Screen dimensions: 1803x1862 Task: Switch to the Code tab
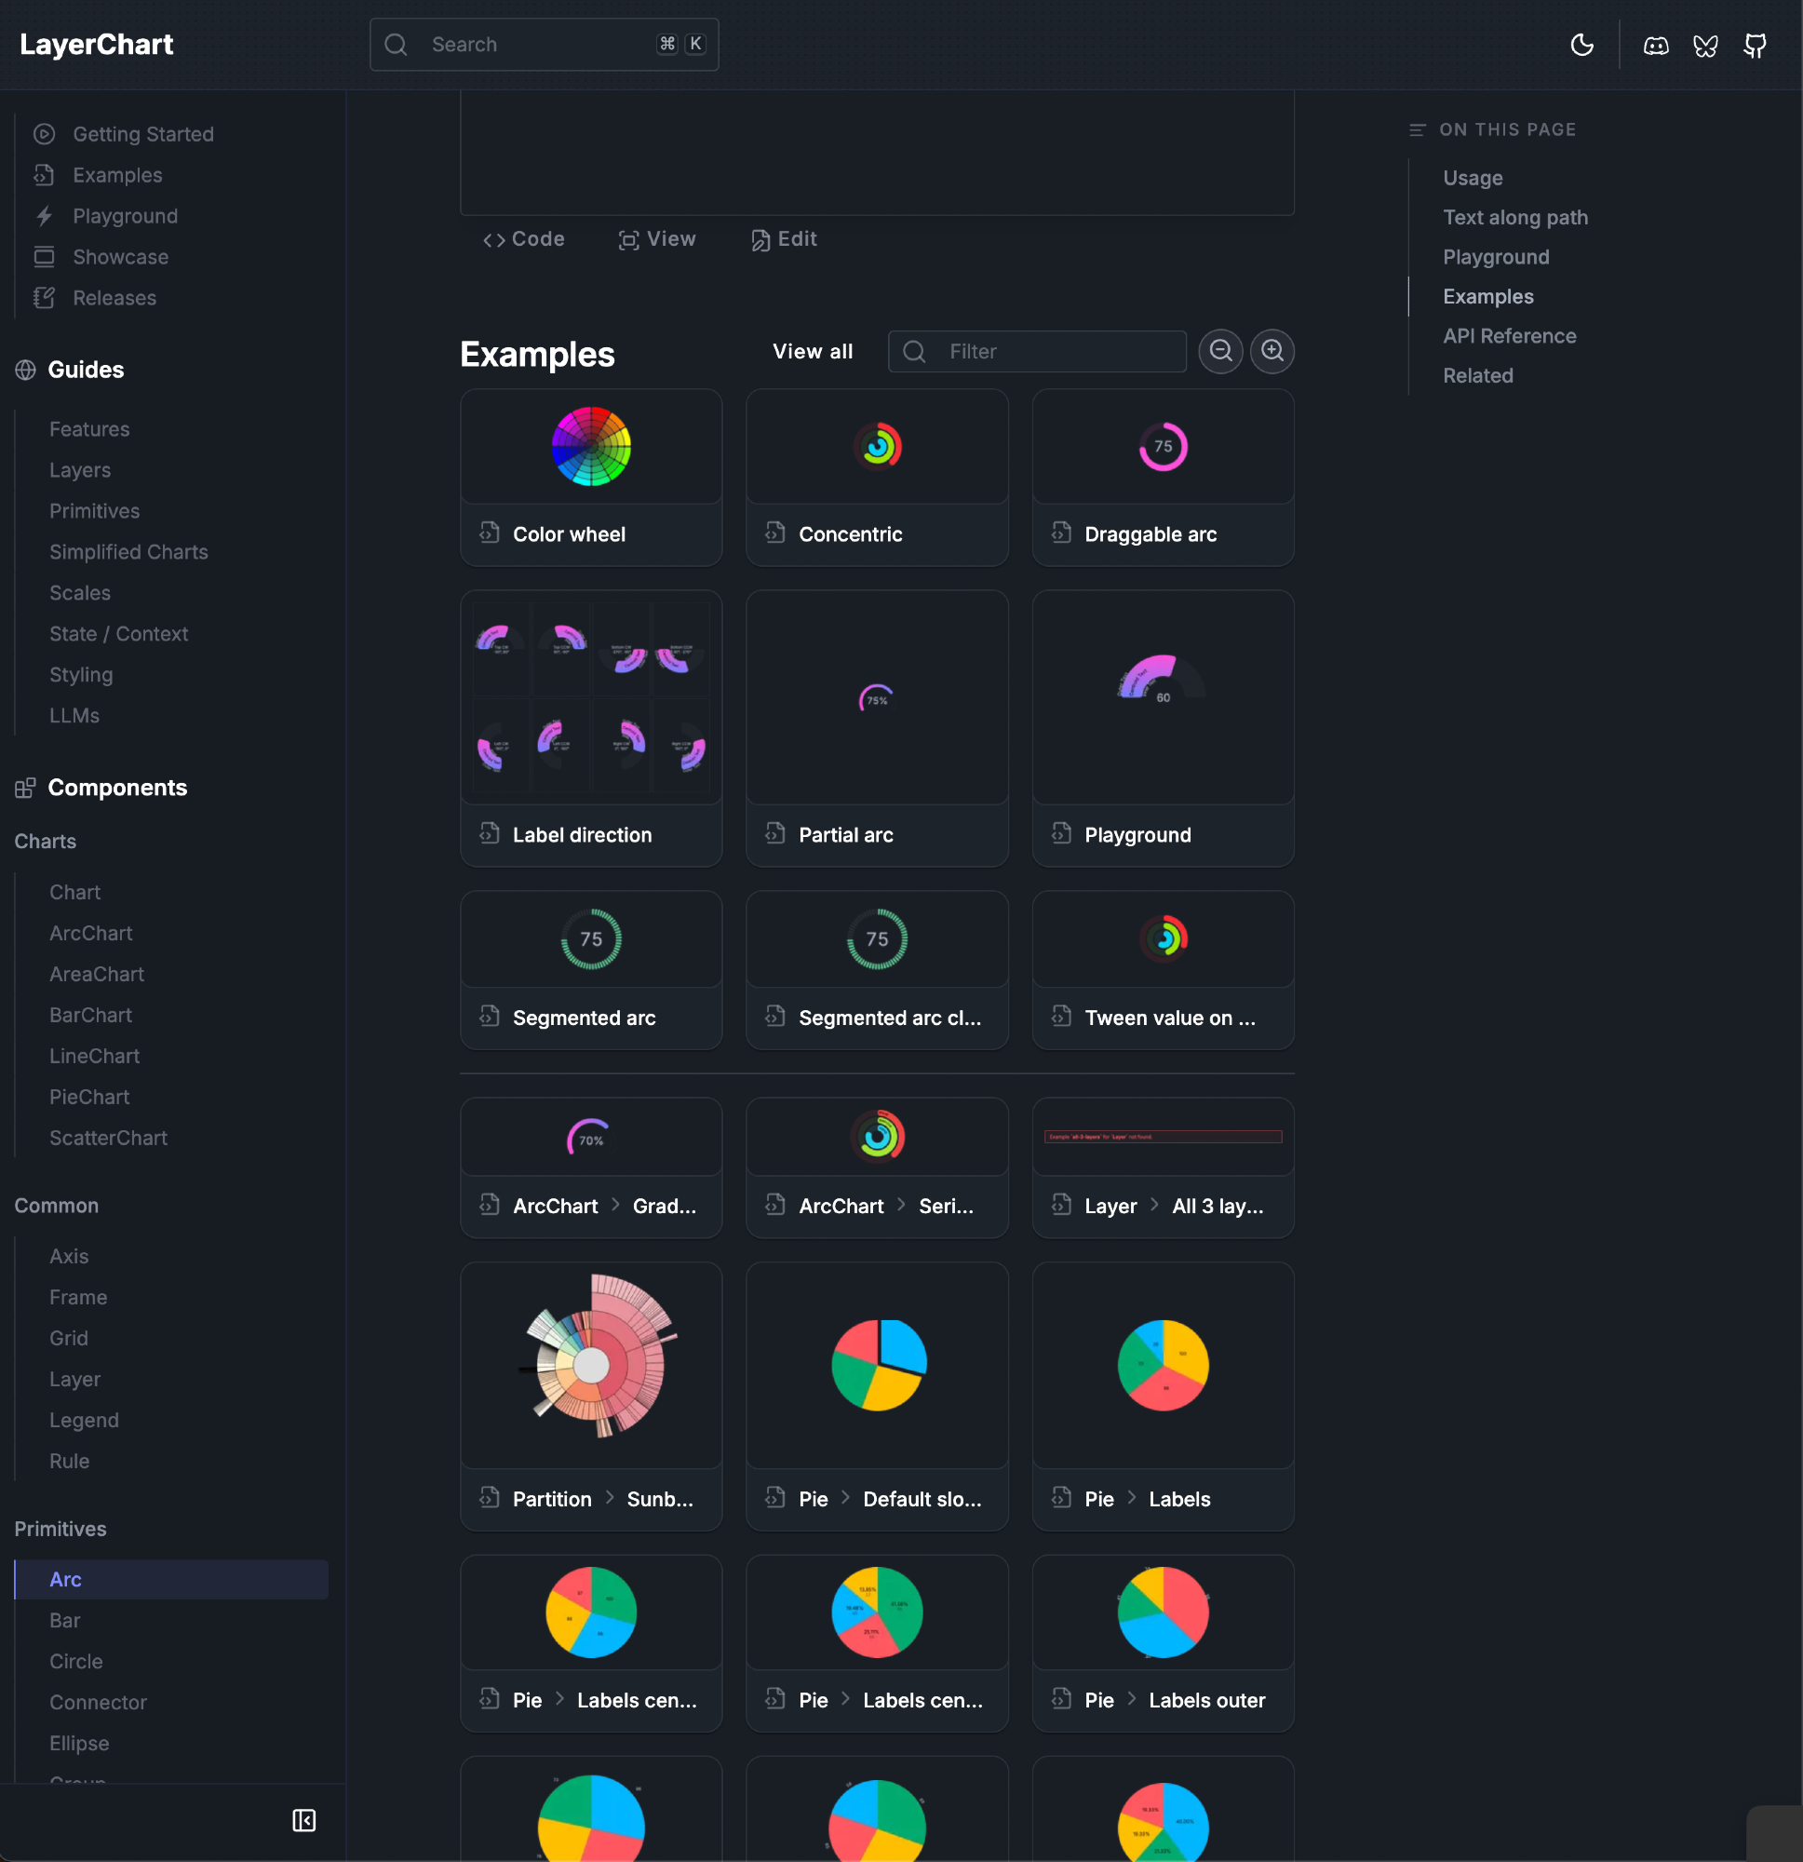pyautogui.click(x=523, y=239)
